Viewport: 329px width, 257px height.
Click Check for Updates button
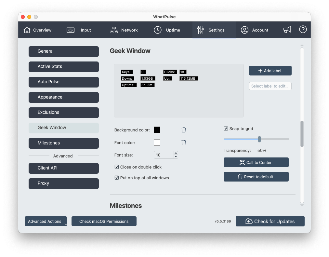pyautogui.click(x=270, y=221)
